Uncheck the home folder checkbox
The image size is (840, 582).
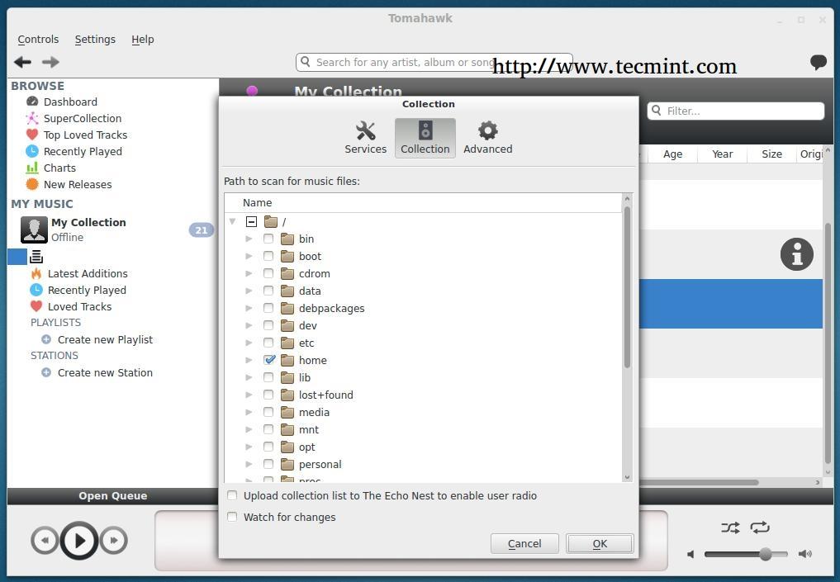point(269,360)
